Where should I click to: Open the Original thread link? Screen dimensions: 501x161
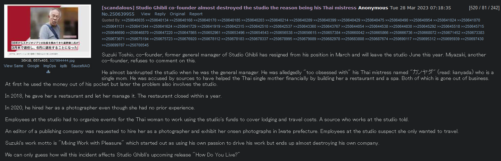tap(178, 14)
